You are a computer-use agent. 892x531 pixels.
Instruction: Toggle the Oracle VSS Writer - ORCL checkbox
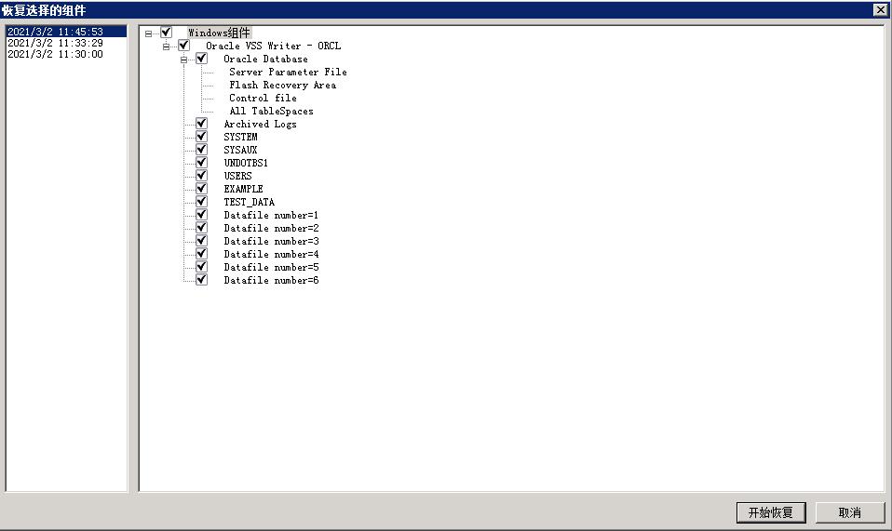[183, 46]
